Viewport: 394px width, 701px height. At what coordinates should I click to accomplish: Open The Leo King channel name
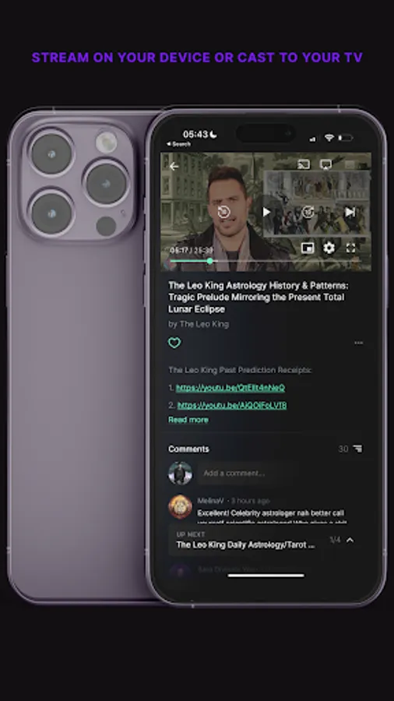(204, 324)
